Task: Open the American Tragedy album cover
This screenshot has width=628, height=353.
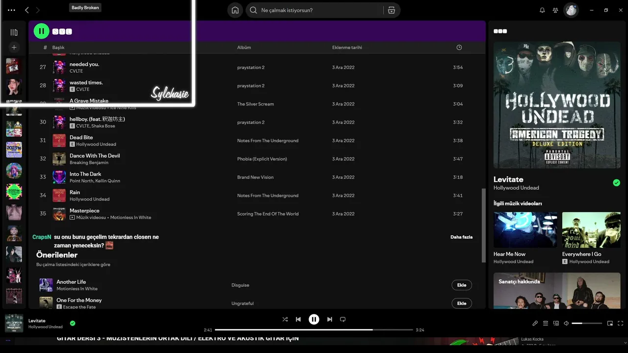Action: (x=557, y=105)
